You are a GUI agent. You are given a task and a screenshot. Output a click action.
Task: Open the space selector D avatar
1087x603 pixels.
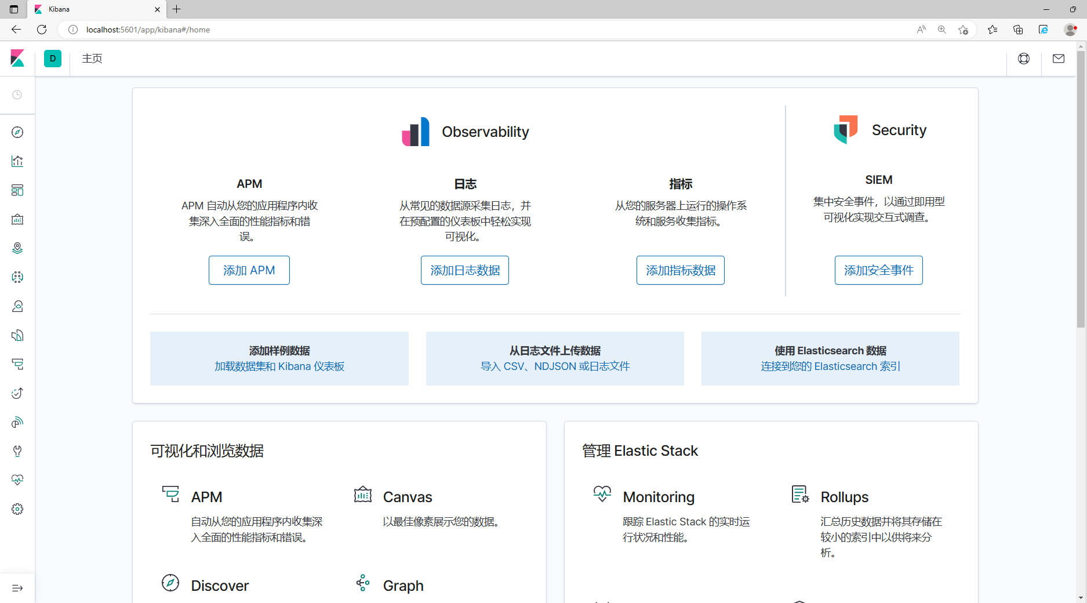pyautogui.click(x=53, y=59)
